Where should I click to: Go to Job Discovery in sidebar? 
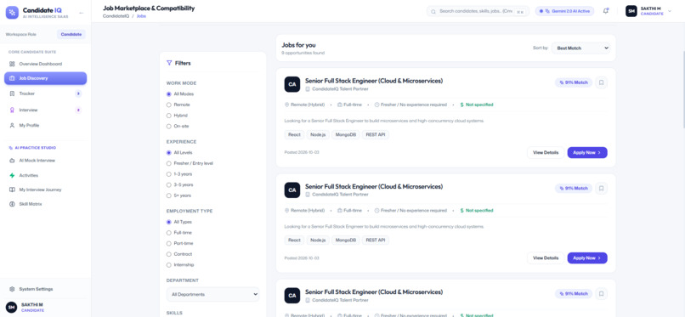tap(45, 78)
